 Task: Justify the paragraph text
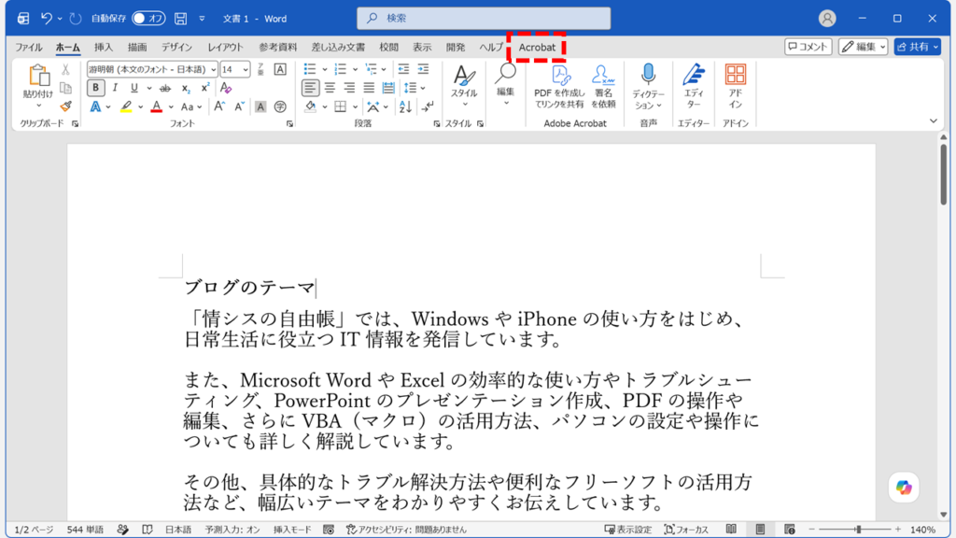click(369, 89)
